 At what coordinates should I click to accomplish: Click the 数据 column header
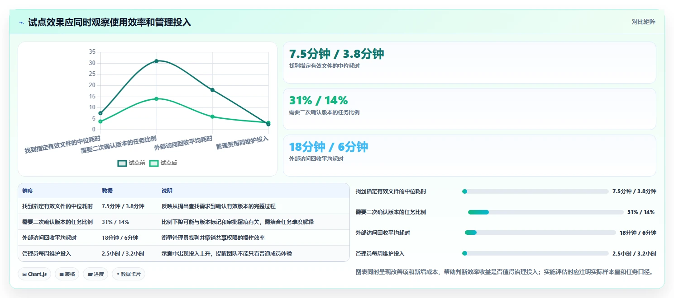pyautogui.click(x=107, y=191)
